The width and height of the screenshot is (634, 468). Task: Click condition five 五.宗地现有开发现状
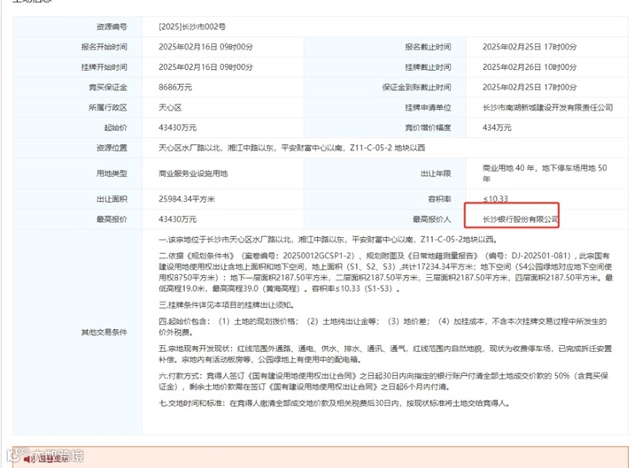click(385, 354)
